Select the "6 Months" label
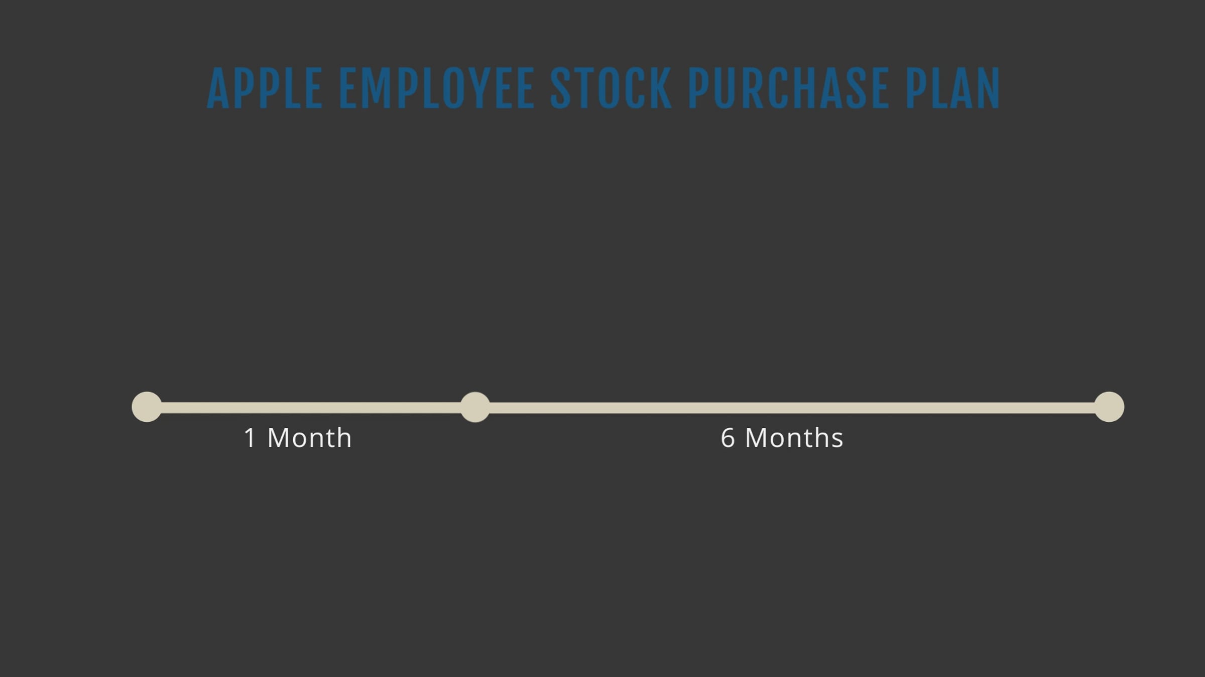1205x677 pixels. pos(782,438)
